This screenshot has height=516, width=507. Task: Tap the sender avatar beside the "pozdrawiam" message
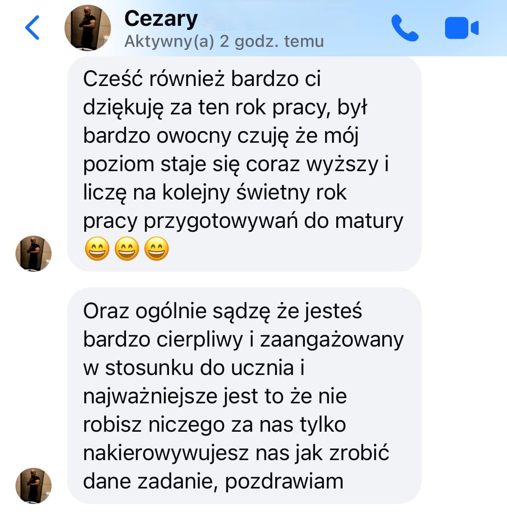coord(34,485)
